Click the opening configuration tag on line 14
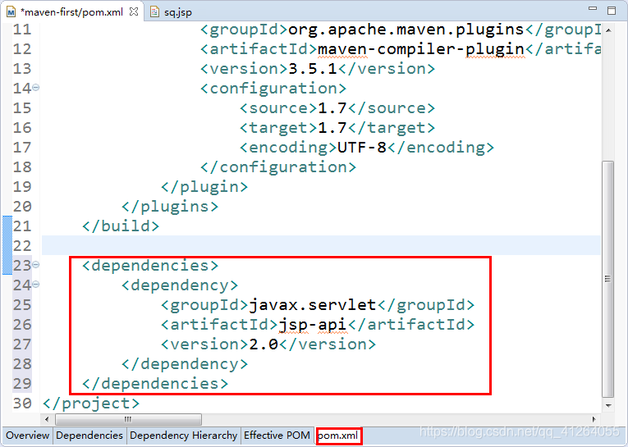The height and width of the screenshot is (447, 628). tap(273, 89)
